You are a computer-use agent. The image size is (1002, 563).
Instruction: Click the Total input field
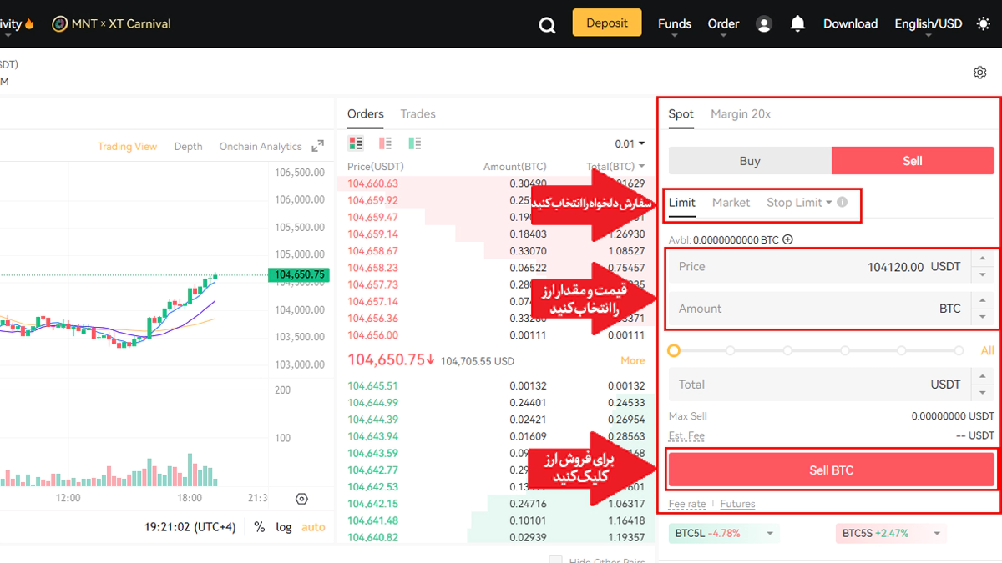coord(820,385)
